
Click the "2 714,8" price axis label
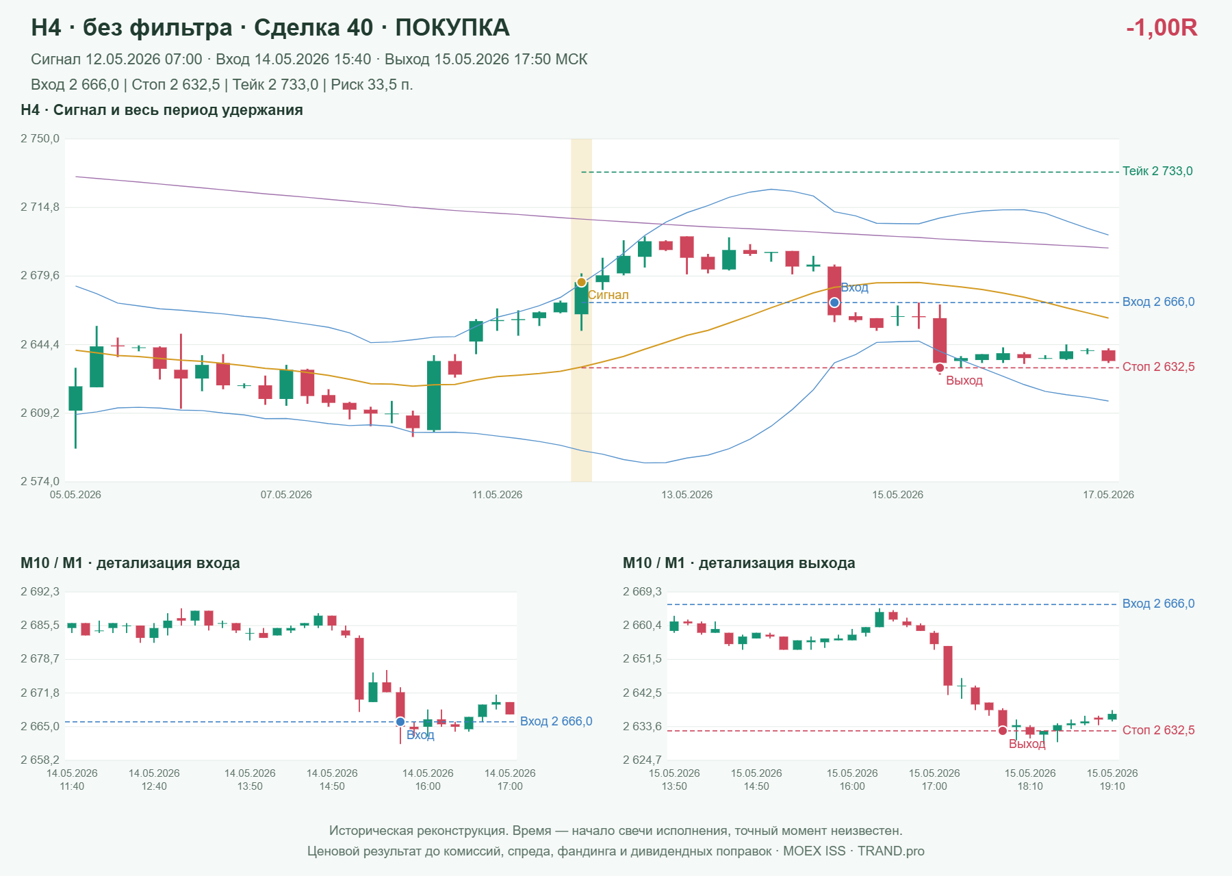pos(40,207)
